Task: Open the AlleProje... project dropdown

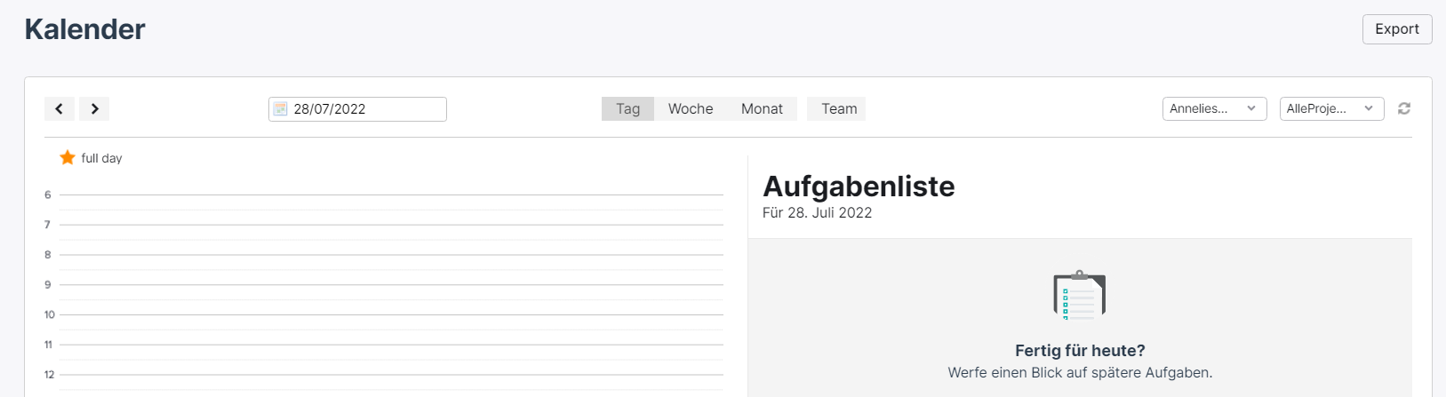Action: tap(1331, 108)
